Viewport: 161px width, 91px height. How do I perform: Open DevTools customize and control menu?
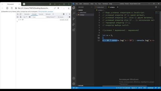(x=67, y=14)
